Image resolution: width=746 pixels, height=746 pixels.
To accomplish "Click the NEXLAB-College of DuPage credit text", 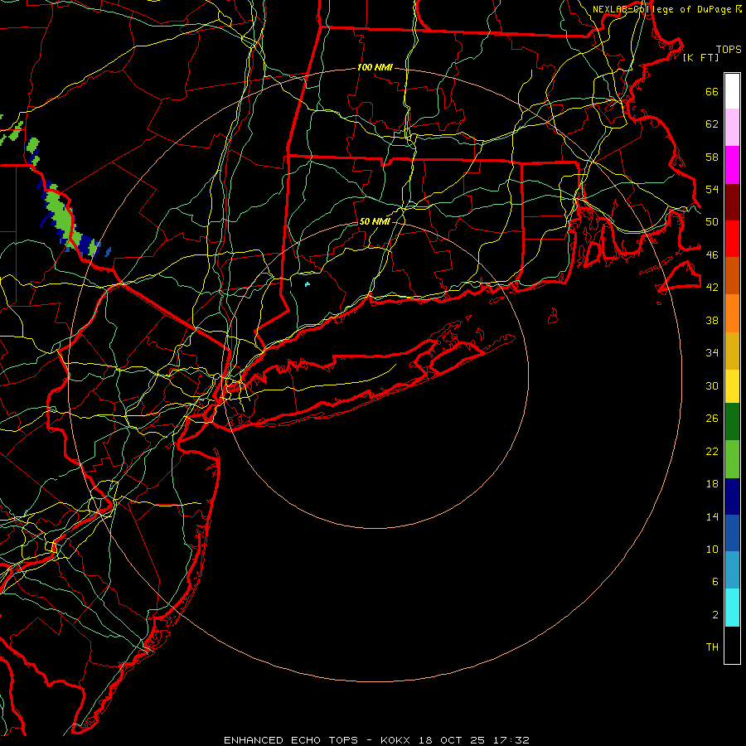I will pos(662,9).
